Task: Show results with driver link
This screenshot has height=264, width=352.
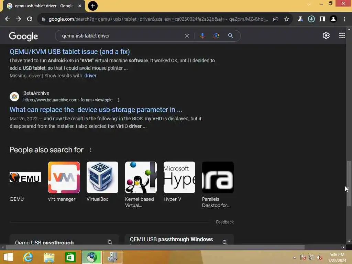Action: pos(90,76)
